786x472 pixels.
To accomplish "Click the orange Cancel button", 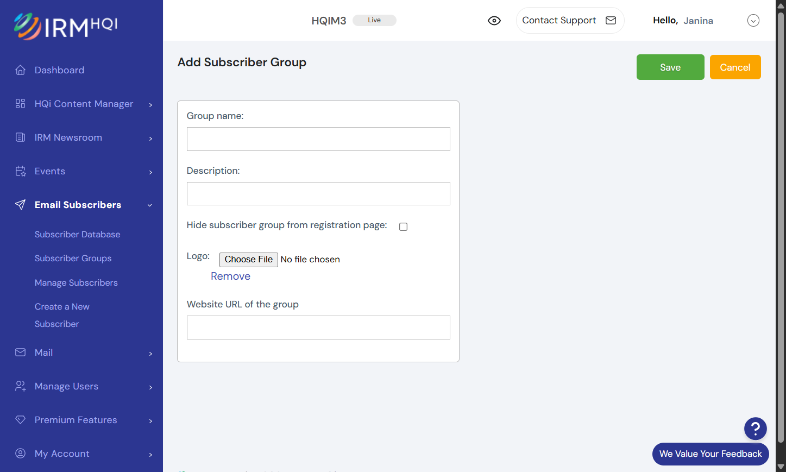I will (x=735, y=67).
